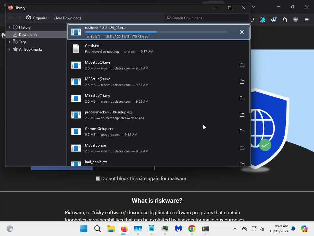Select the Crash.txt entry
Screen dimensions: 314x236
pos(159,49)
